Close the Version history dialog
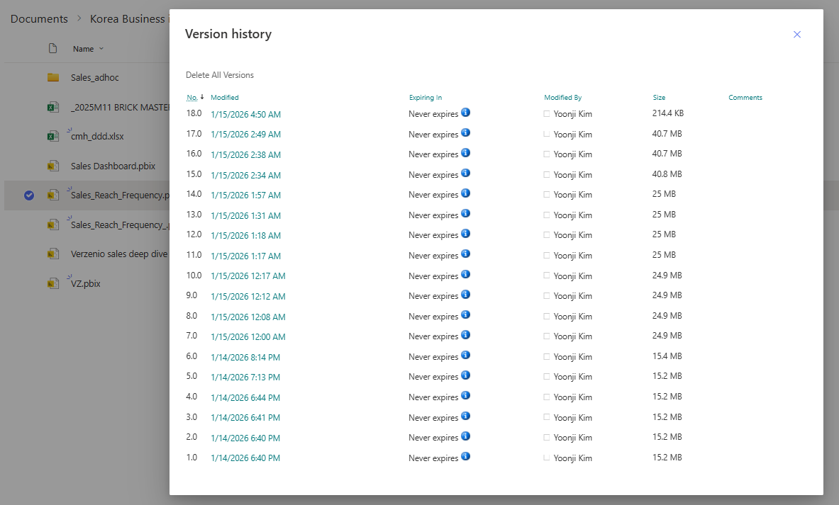This screenshot has height=505, width=839. coord(796,34)
